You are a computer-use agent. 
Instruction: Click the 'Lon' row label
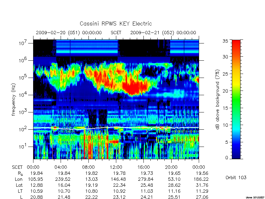pyautogui.click(x=19, y=179)
